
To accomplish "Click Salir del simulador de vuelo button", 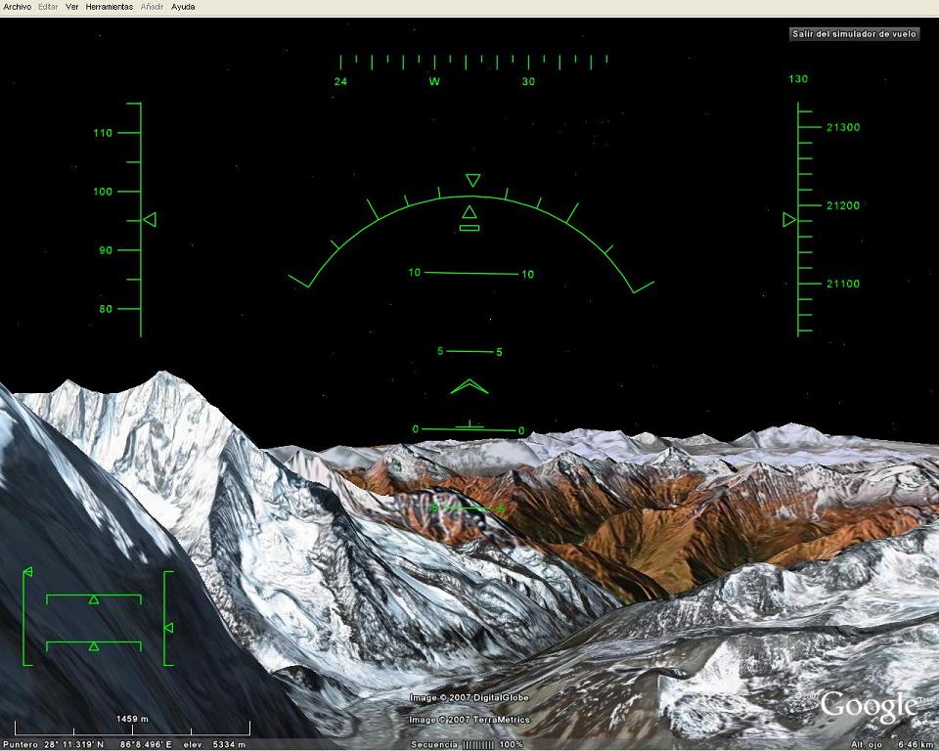I will click(854, 33).
